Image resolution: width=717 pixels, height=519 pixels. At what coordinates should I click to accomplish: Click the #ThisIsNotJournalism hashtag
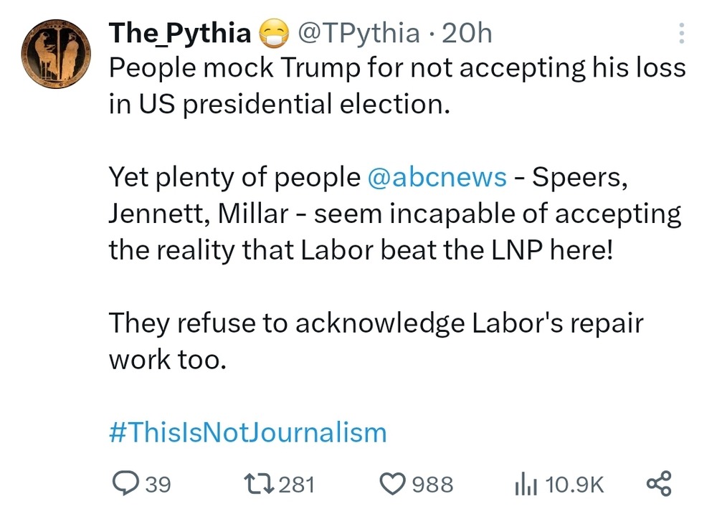tap(248, 433)
